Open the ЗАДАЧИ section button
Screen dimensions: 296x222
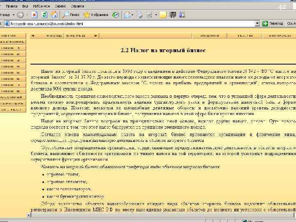[x=210, y=36]
